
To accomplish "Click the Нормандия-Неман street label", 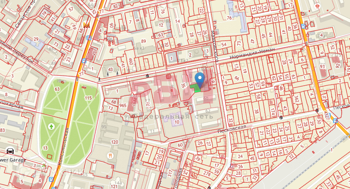I will click(252, 54).
